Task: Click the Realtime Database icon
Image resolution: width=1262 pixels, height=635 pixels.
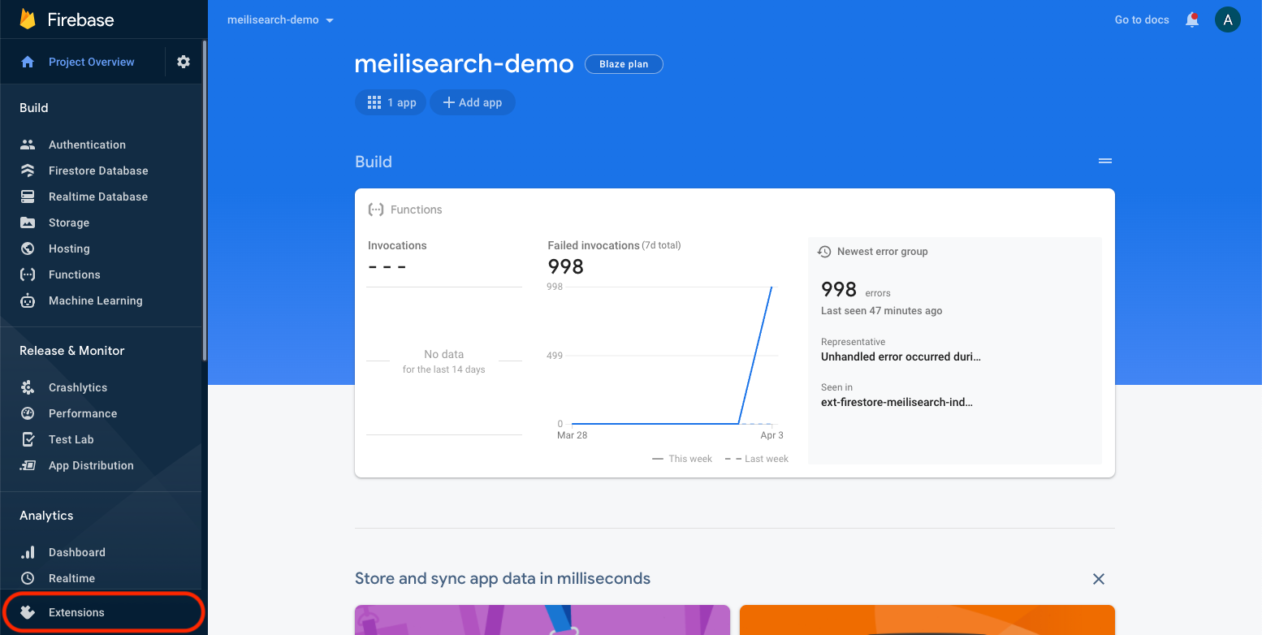Action: pos(28,197)
